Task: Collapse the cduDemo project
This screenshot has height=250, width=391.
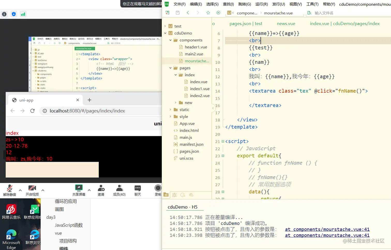Action: [x=165, y=33]
